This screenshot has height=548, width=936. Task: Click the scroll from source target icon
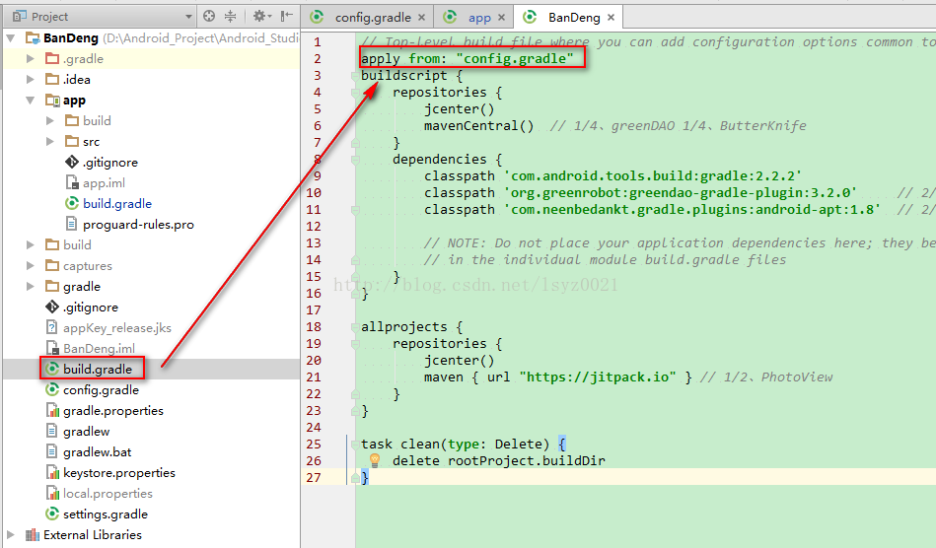tap(209, 16)
